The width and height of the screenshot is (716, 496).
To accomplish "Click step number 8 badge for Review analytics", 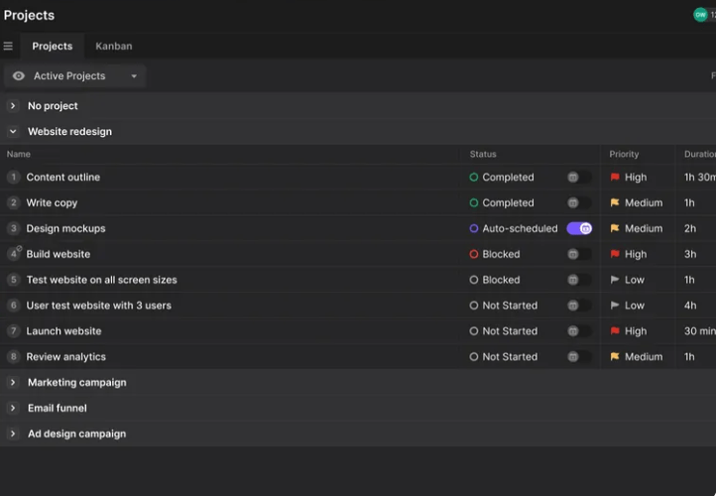I will click(x=13, y=357).
